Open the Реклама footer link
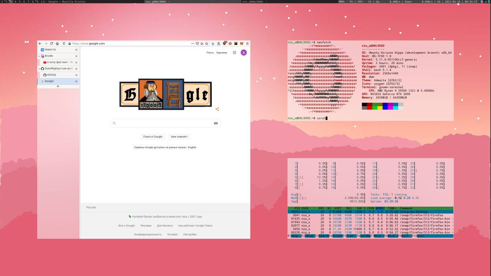The width and height of the screenshot is (491, 276). 146,225
